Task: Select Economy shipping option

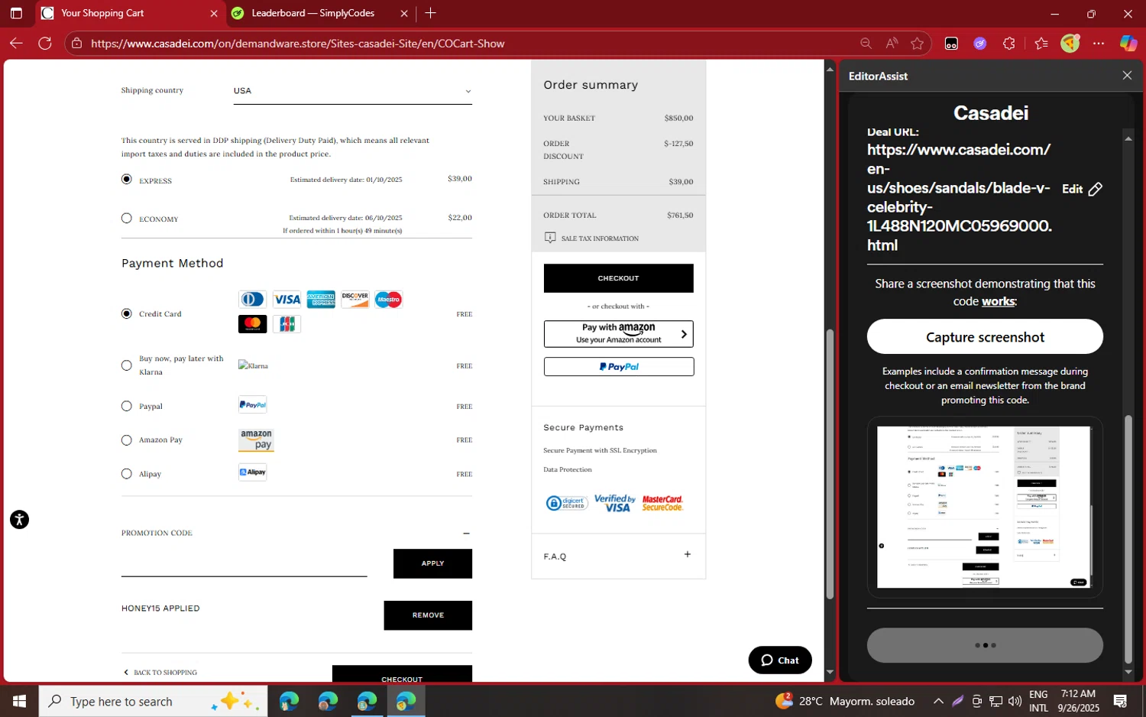Action: [127, 218]
